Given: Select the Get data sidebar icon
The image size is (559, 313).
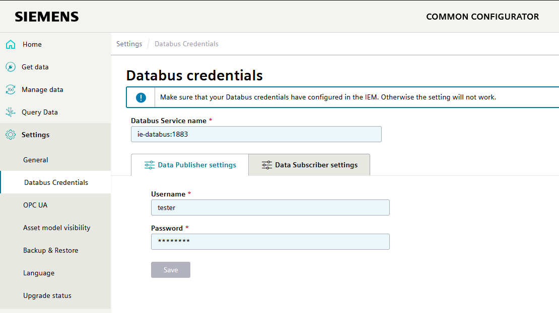Looking at the screenshot, I should tap(10, 67).
